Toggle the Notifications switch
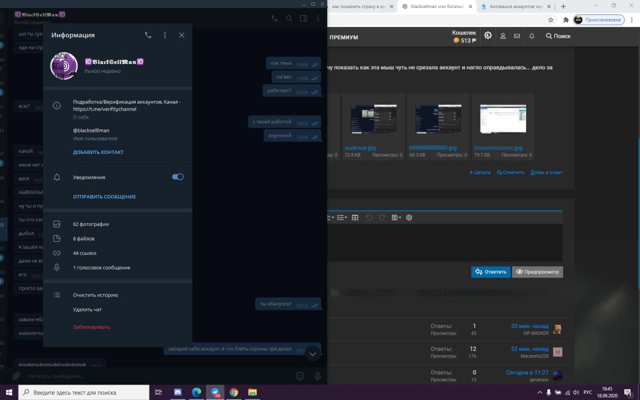This screenshot has width=640, height=400. pyautogui.click(x=177, y=177)
